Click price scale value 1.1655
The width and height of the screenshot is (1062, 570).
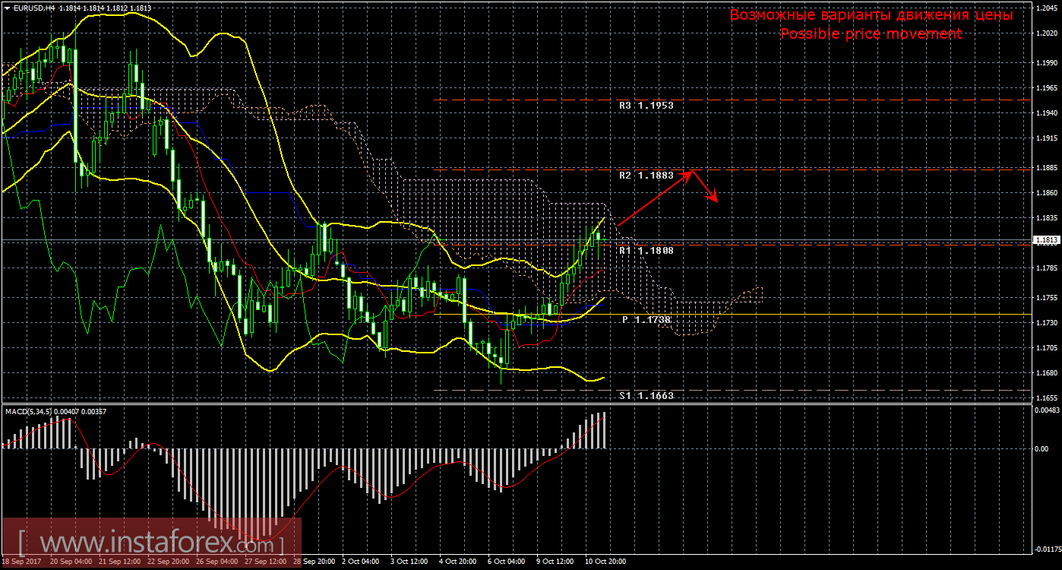[1047, 398]
